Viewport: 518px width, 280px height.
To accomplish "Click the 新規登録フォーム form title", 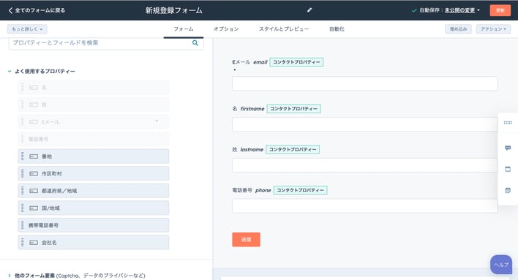I will 174,10.
